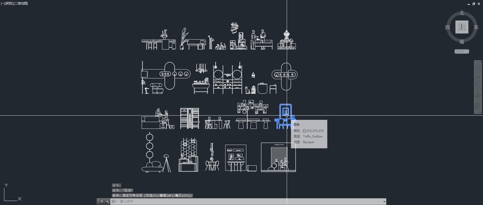Select the 上 top face of ViewCube
Screen dimensions: 483x205
(x=462, y=27)
